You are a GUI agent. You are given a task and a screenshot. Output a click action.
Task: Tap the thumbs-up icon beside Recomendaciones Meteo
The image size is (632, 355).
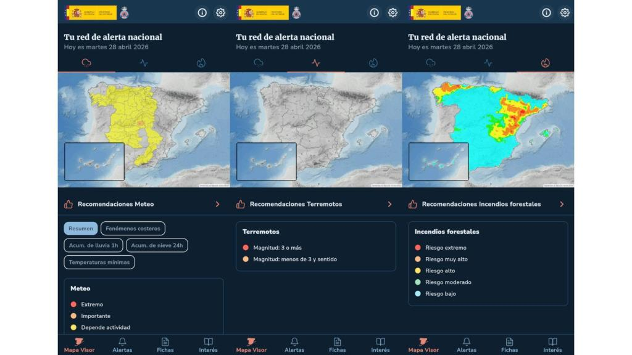click(69, 204)
